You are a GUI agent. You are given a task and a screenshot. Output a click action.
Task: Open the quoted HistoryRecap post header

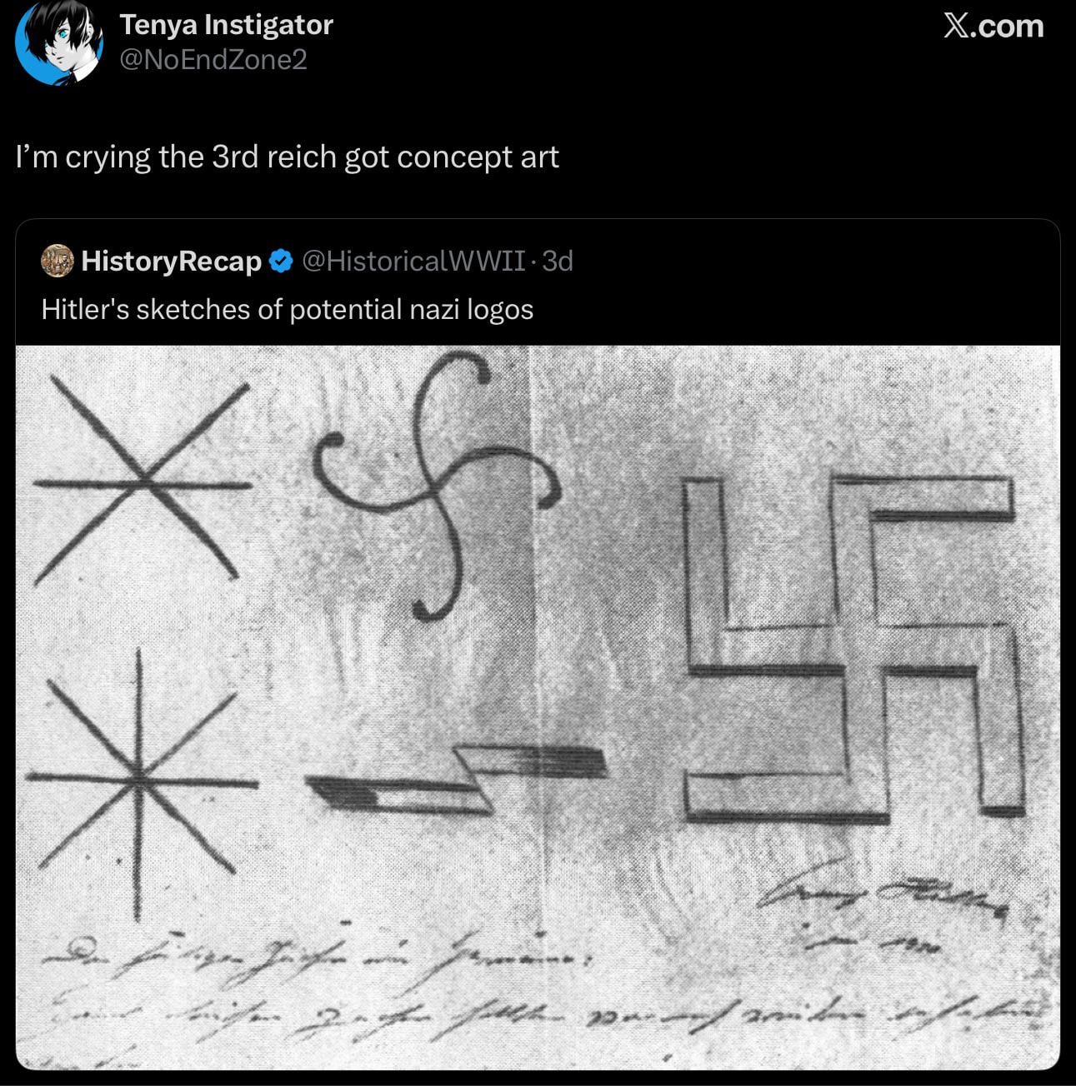[308, 261]
